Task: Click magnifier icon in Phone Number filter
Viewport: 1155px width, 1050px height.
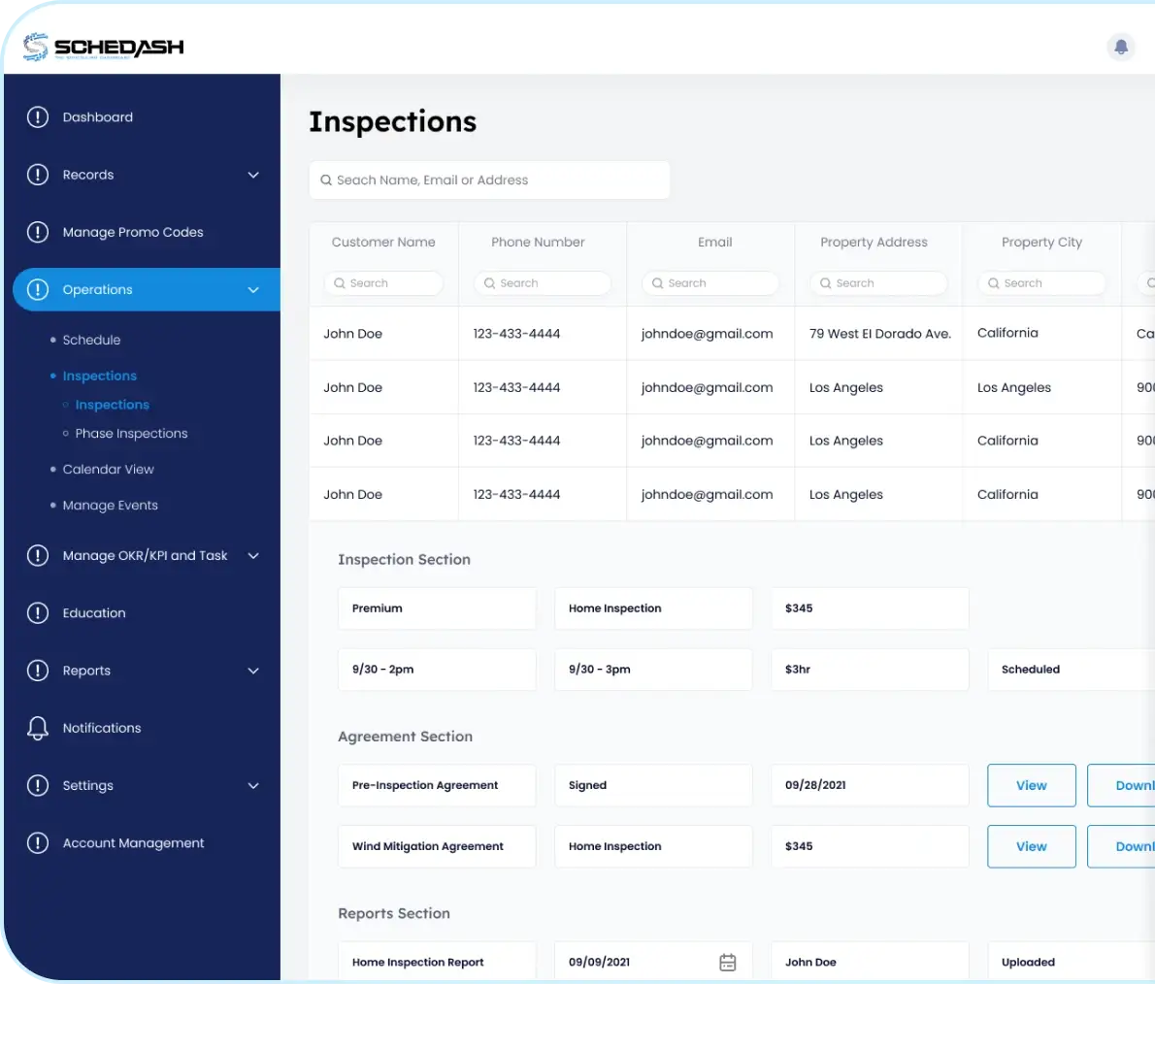Action: point(489,282)
